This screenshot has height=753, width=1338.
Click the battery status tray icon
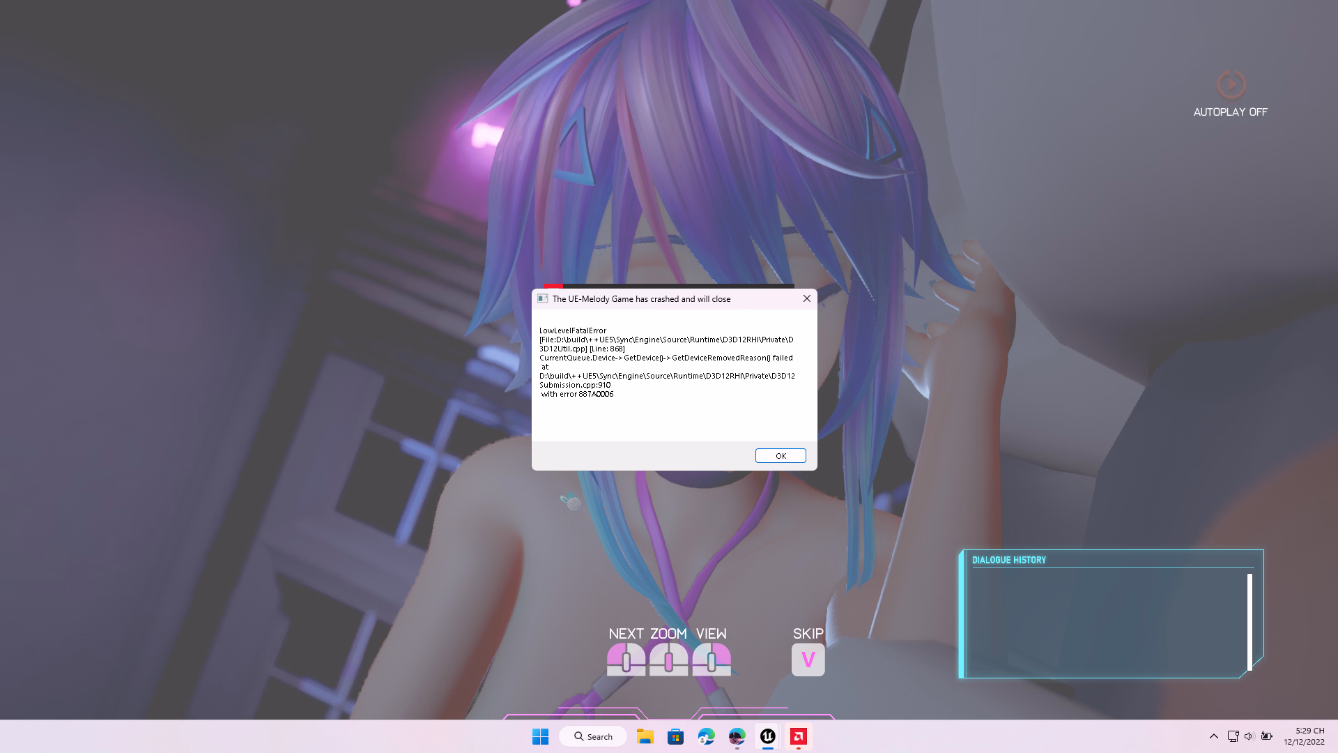click(1266, 736)
